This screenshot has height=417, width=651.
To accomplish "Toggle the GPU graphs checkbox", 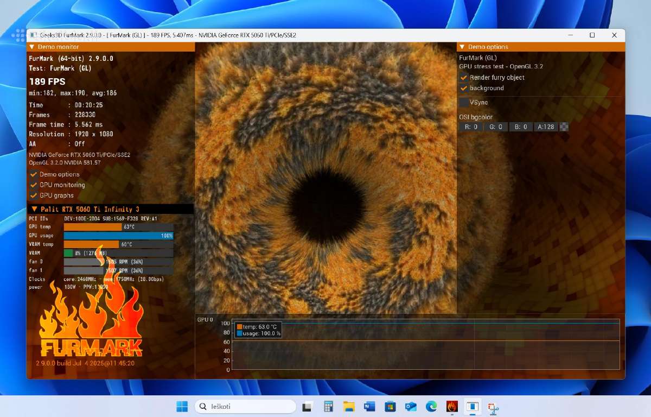I will pyautogui.click(x=34, y=195).
